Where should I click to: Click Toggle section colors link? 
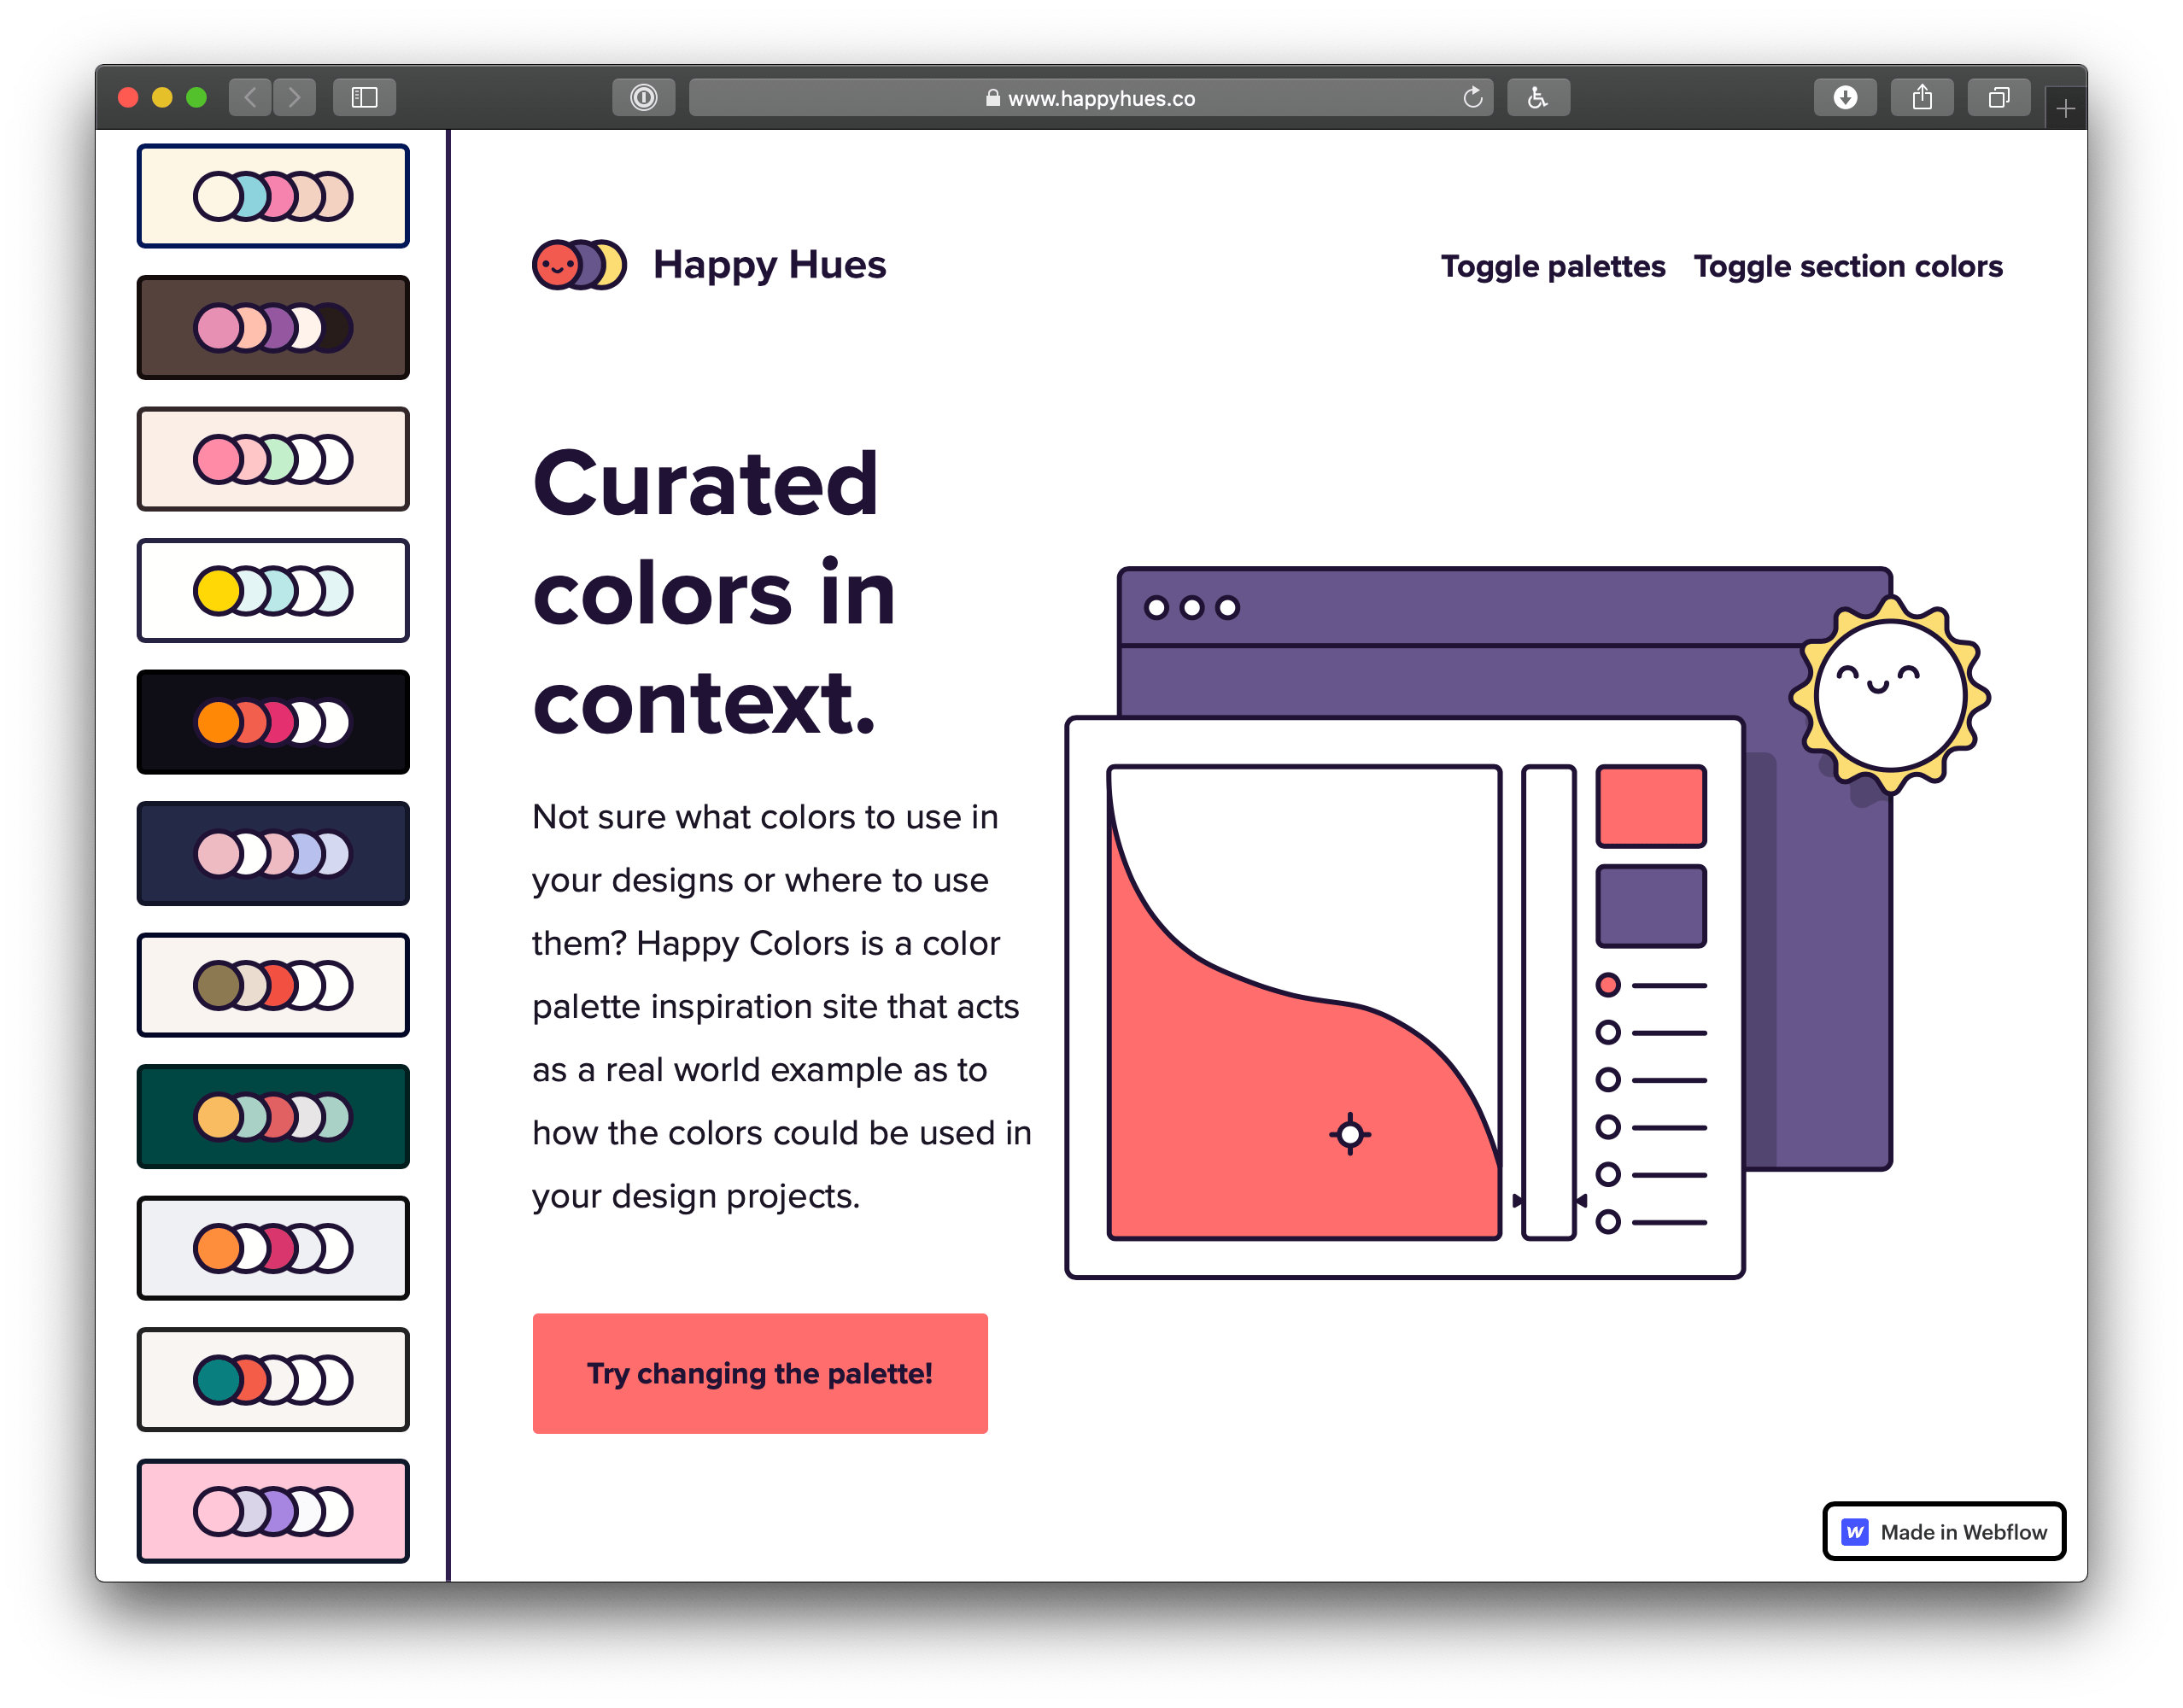1847,266
